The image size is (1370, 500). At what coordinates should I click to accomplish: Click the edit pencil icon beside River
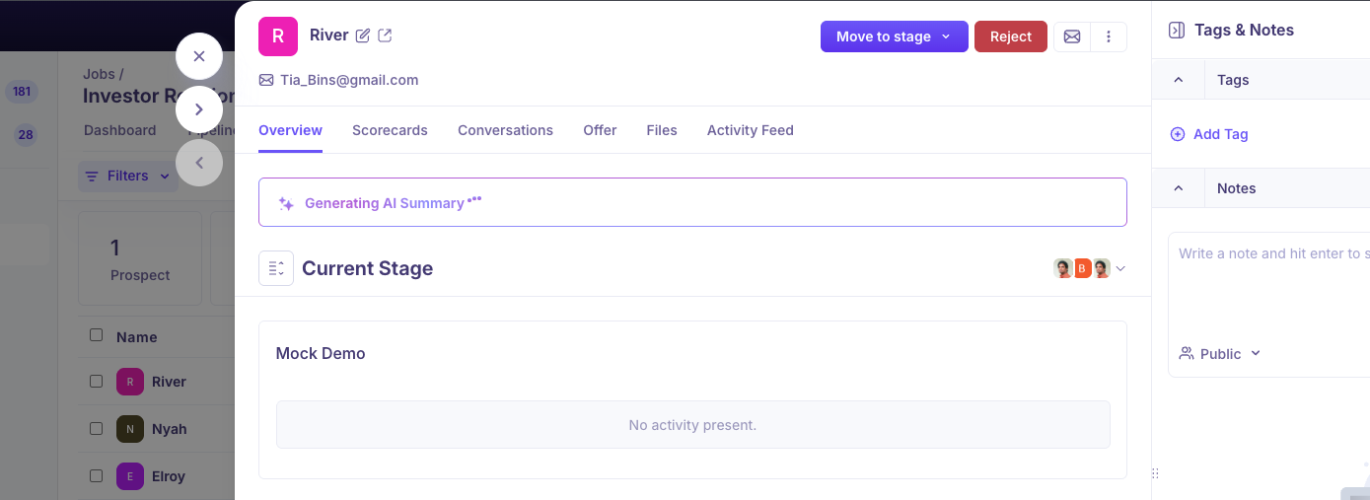tap(363, 36)
